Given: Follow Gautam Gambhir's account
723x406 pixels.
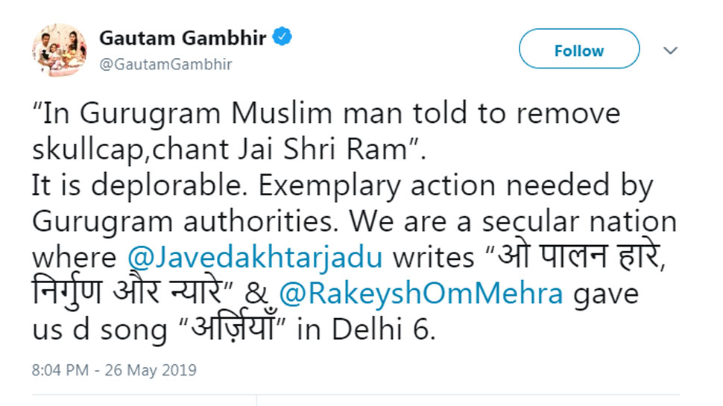Looking at the screenshot, I should [x=578, y=50].
